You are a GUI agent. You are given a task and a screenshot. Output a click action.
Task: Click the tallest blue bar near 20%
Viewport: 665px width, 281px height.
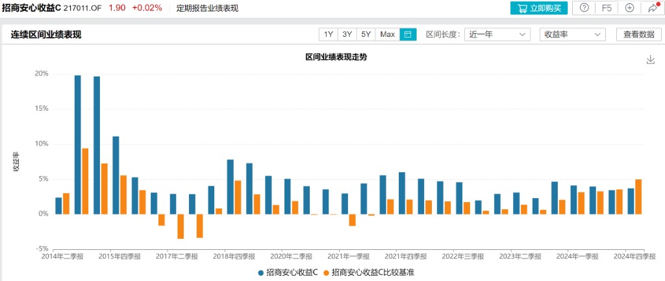pos(78,144)
